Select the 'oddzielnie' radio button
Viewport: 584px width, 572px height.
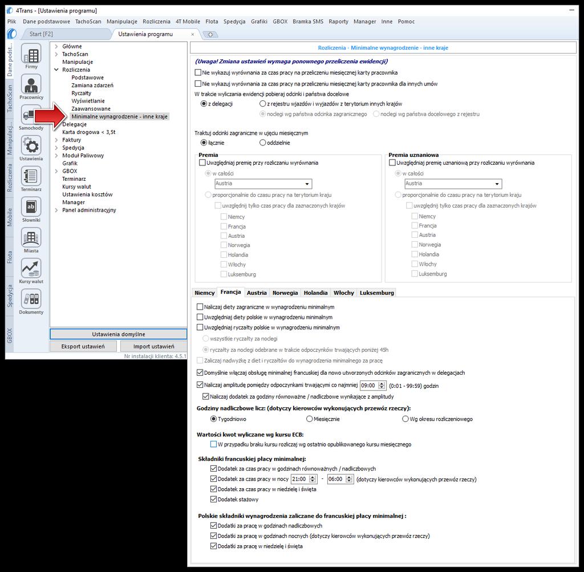point(262,143)
